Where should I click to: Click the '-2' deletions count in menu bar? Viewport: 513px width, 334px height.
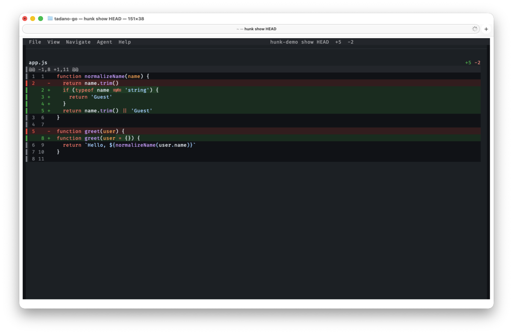point(351,42)
